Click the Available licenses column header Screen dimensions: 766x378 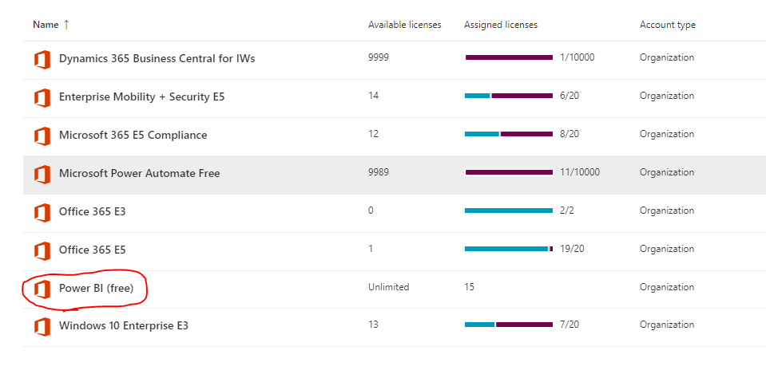pyautogui.click(x=404, y=25)
